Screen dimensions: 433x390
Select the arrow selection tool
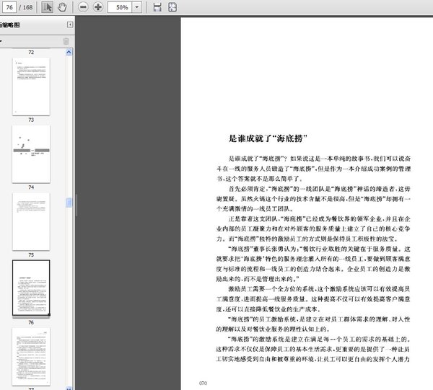[48, 7]
